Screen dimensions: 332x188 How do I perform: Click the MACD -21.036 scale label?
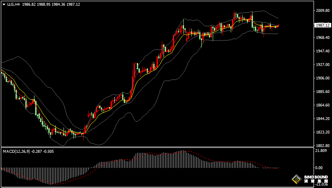[x=322, y=184]
